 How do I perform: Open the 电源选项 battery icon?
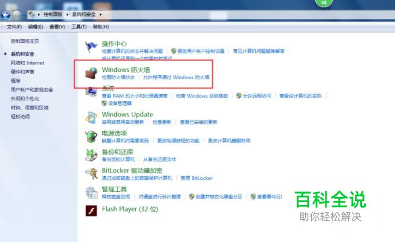point(91,136)
